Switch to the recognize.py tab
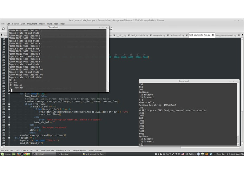This screenshot has height=174, width=244. 159,35
